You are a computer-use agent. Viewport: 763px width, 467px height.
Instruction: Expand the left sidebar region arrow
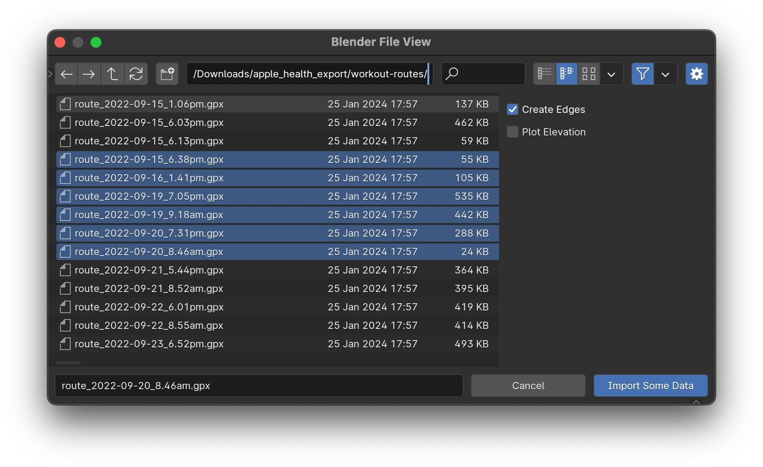pos(50,74)
